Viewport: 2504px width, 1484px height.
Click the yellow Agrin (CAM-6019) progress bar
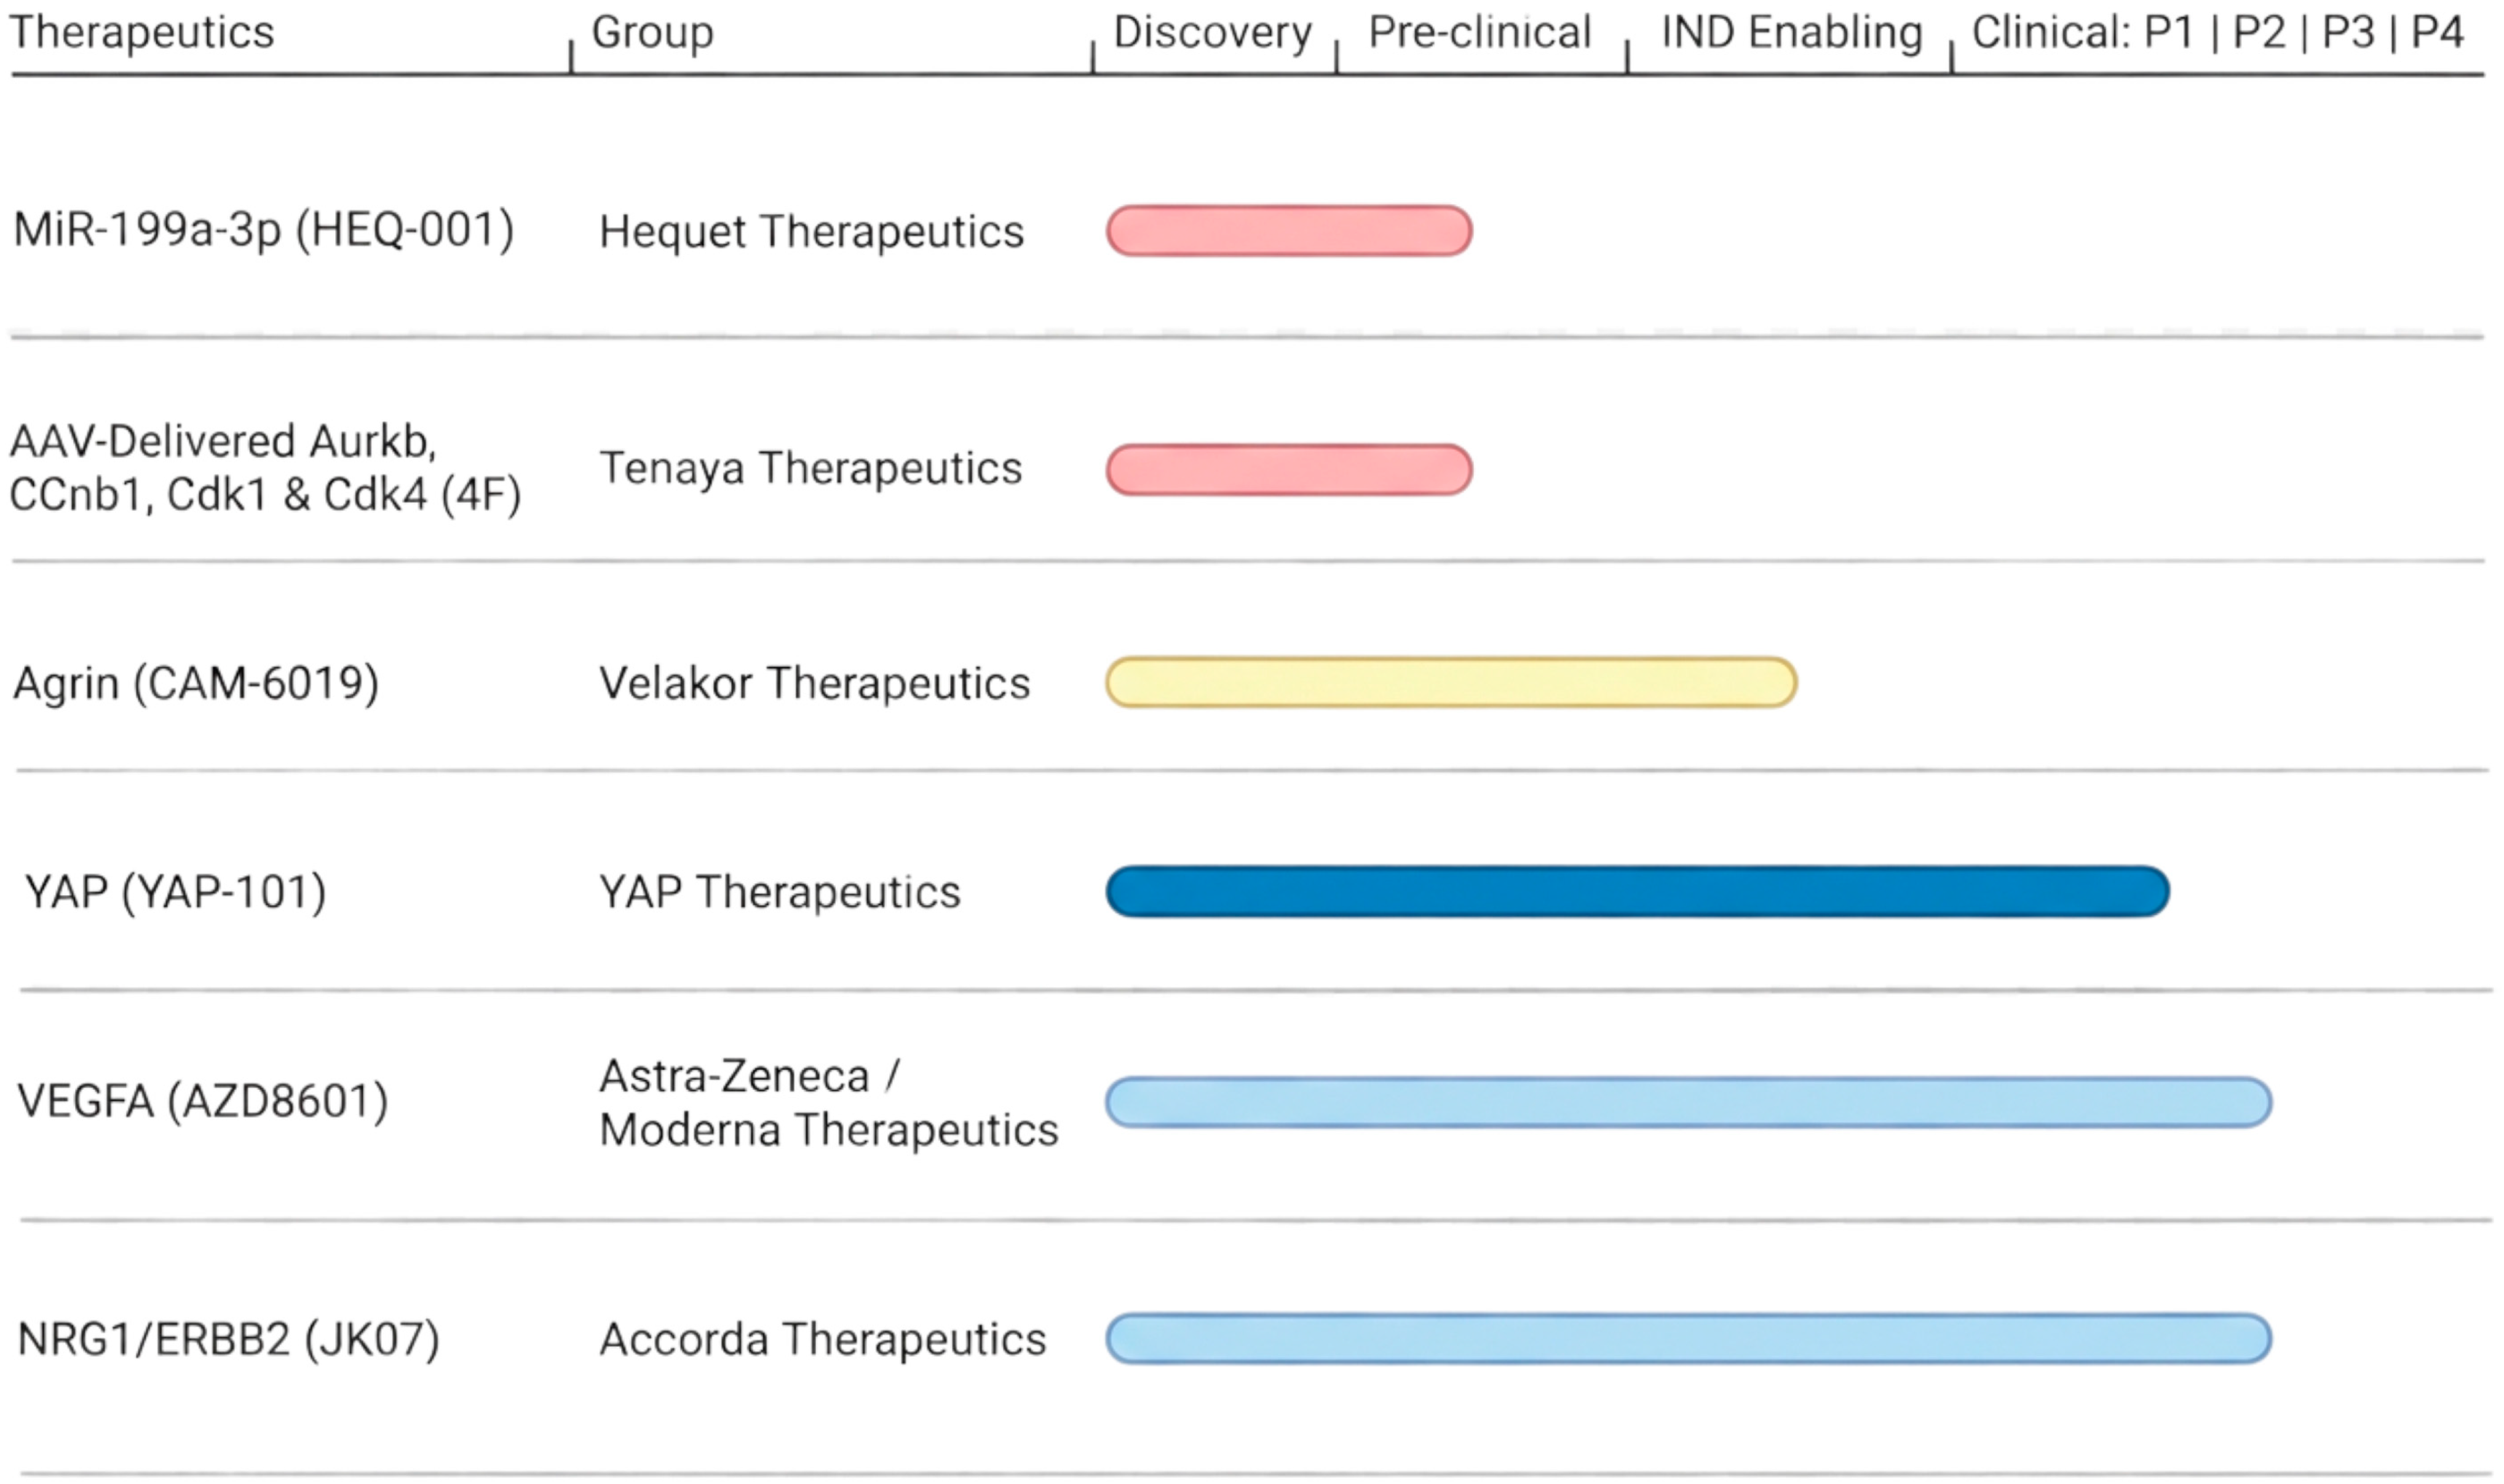[x=1450, y=683]
